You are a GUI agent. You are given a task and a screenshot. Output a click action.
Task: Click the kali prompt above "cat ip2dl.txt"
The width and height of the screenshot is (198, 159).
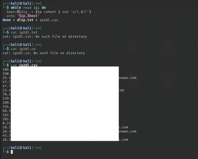(25, 28)
